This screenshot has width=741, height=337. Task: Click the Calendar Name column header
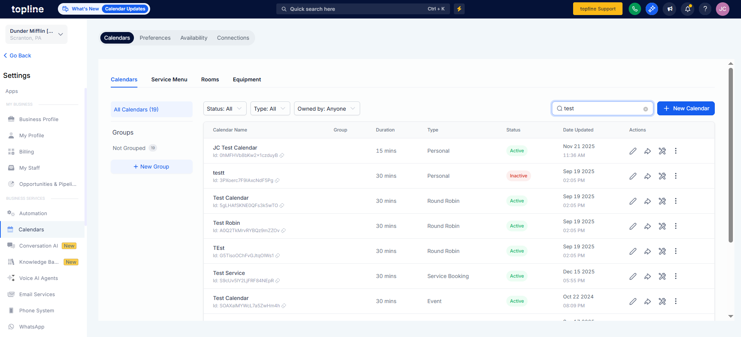coord(230,130)
